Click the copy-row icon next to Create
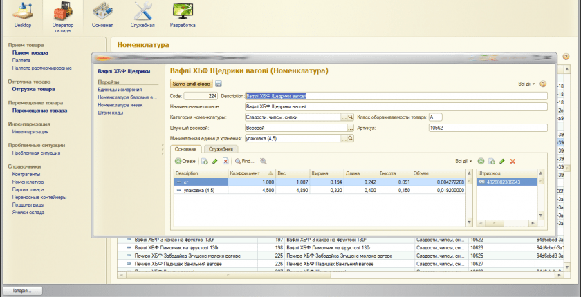The height and width of the screenshot is (297, 581). [x=205, y=161]
